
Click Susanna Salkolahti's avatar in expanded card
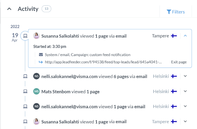36,36
